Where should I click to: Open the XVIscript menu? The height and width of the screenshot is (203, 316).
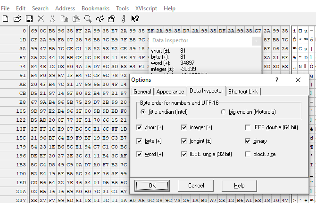pyautogui.click(x=146, y=8)
